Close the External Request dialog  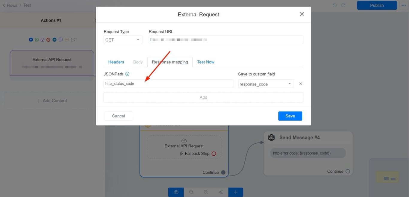pyautogui.click(x=302, y=14)
